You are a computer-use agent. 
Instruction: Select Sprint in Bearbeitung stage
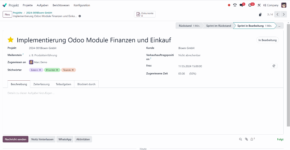pyautogui.click(x=254, y=26)
